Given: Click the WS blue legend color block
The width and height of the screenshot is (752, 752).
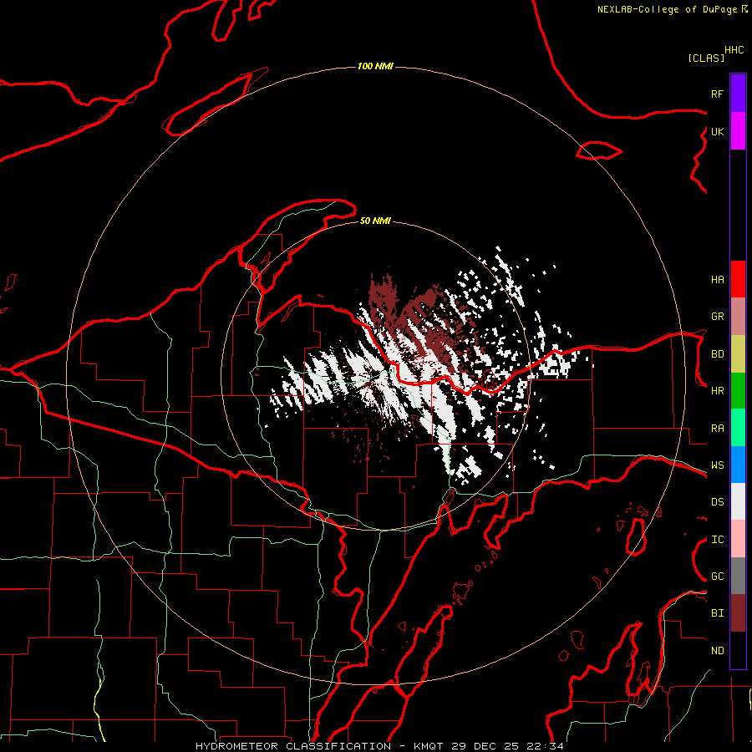Looking at the screenshot, I should pos(738,465).
